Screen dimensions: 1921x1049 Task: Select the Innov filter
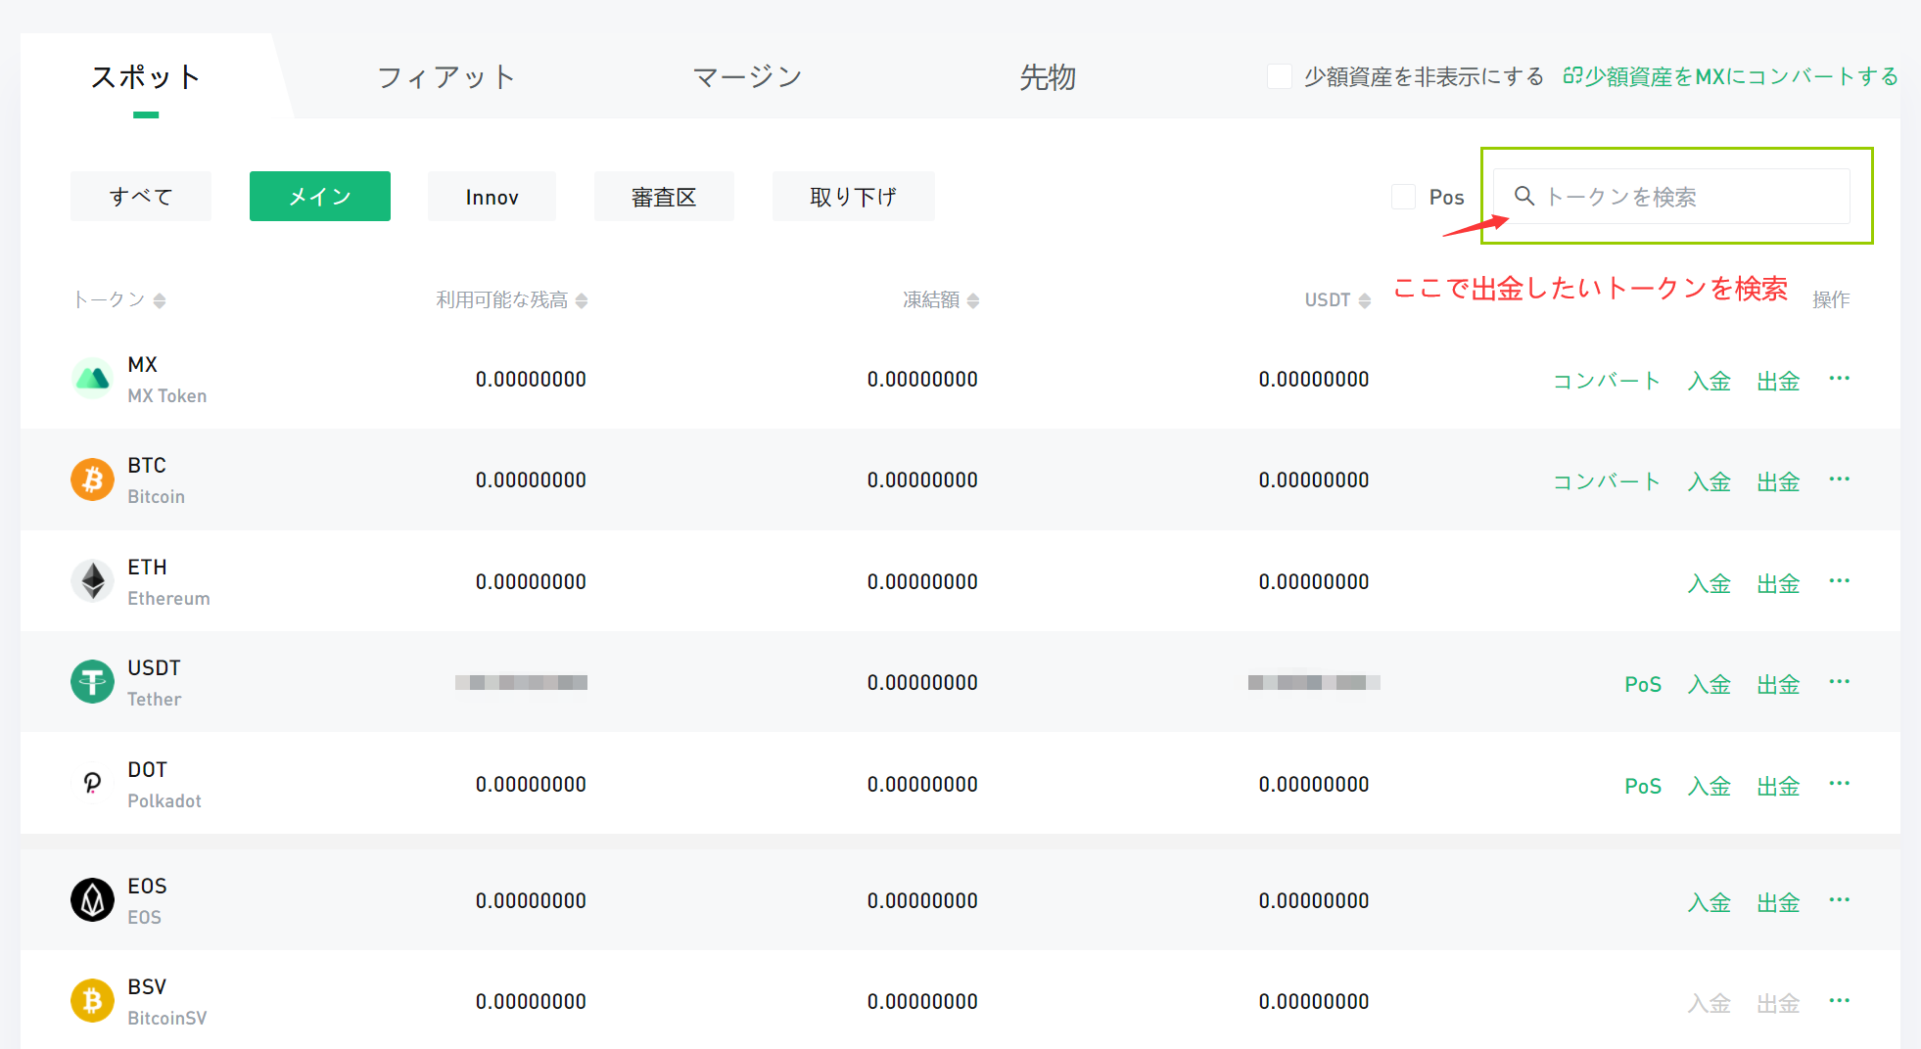[x=492, y=196]
